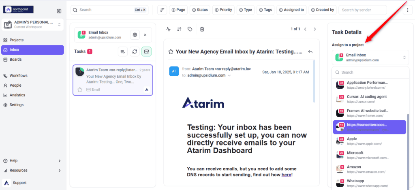
Task: Select Cursor: AI coding agent project
Action: tap(370, 99)
